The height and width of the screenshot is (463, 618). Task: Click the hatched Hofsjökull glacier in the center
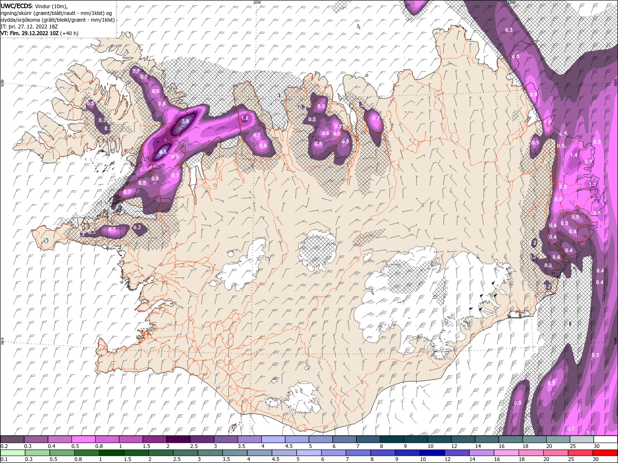317,250
